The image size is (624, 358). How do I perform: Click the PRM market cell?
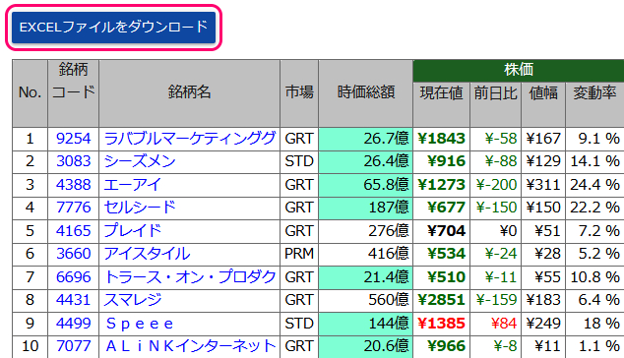click(x=299, y=254)
